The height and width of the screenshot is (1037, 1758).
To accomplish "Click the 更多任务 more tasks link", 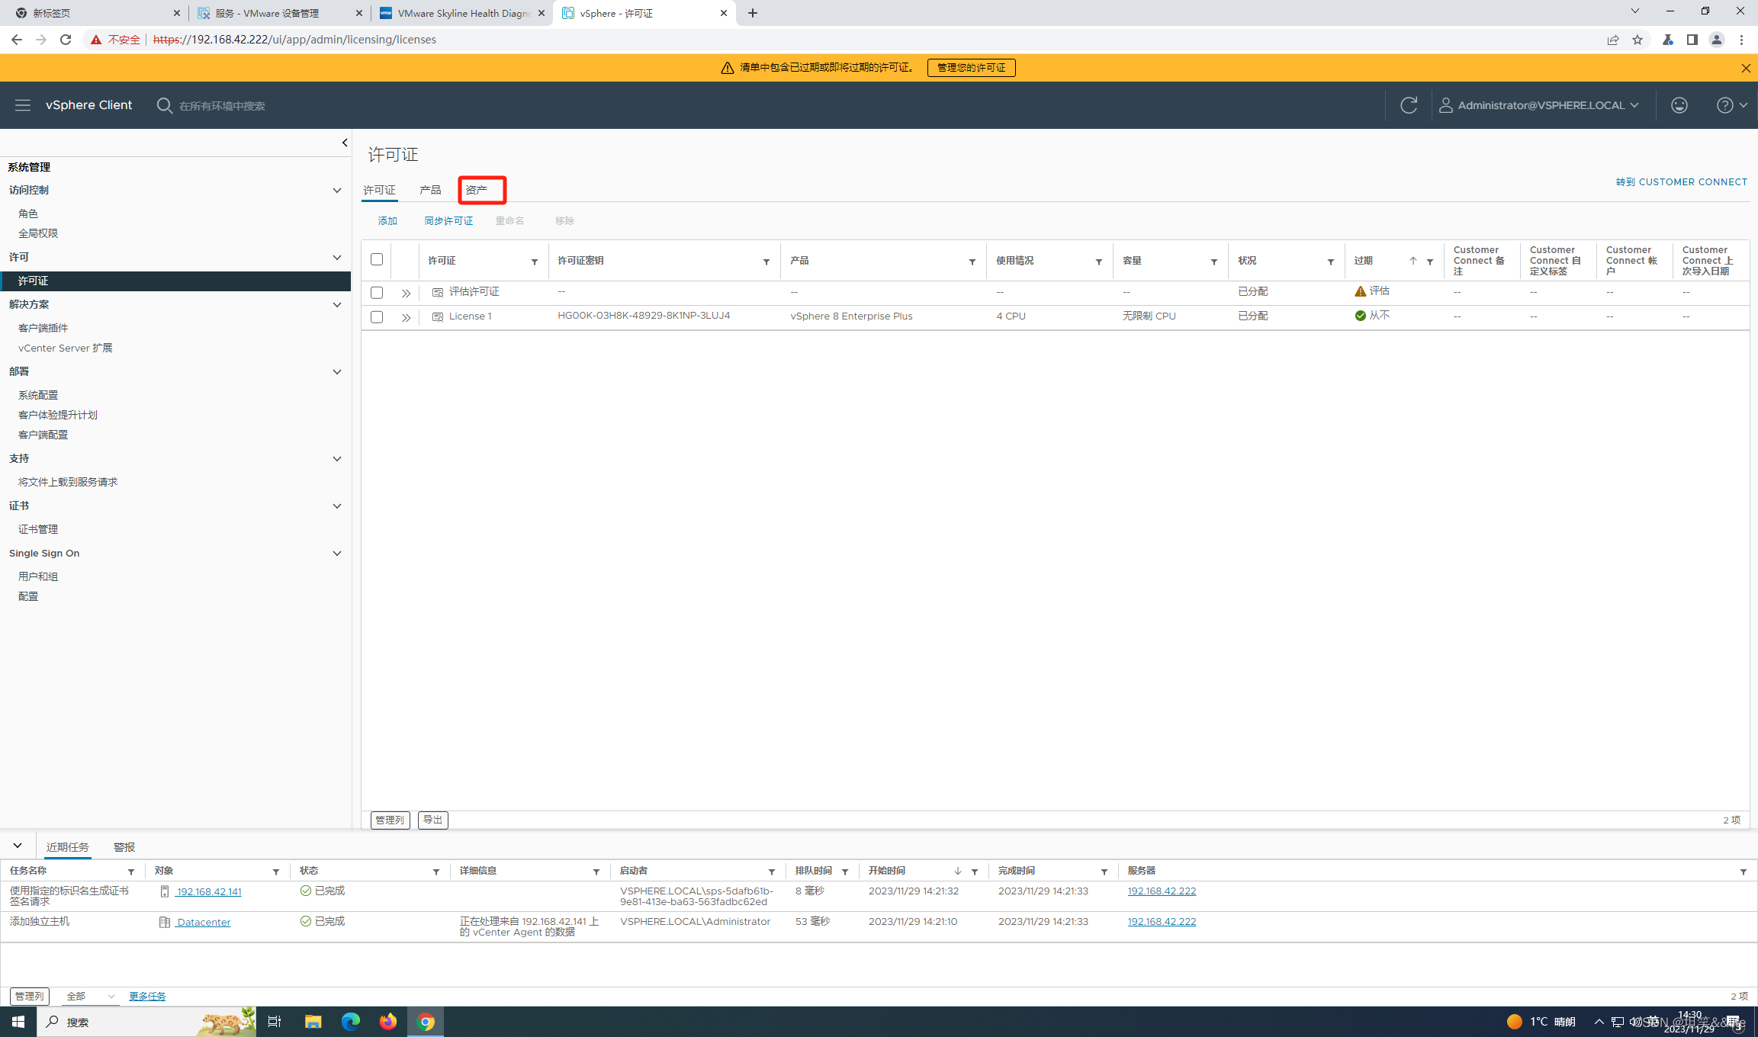I will tap(147, 997).
